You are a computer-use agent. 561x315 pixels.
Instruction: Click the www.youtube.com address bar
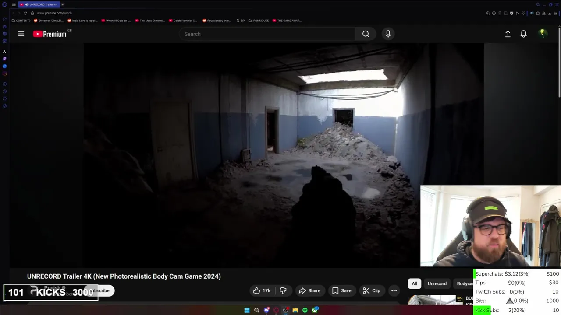click(54, 13)
